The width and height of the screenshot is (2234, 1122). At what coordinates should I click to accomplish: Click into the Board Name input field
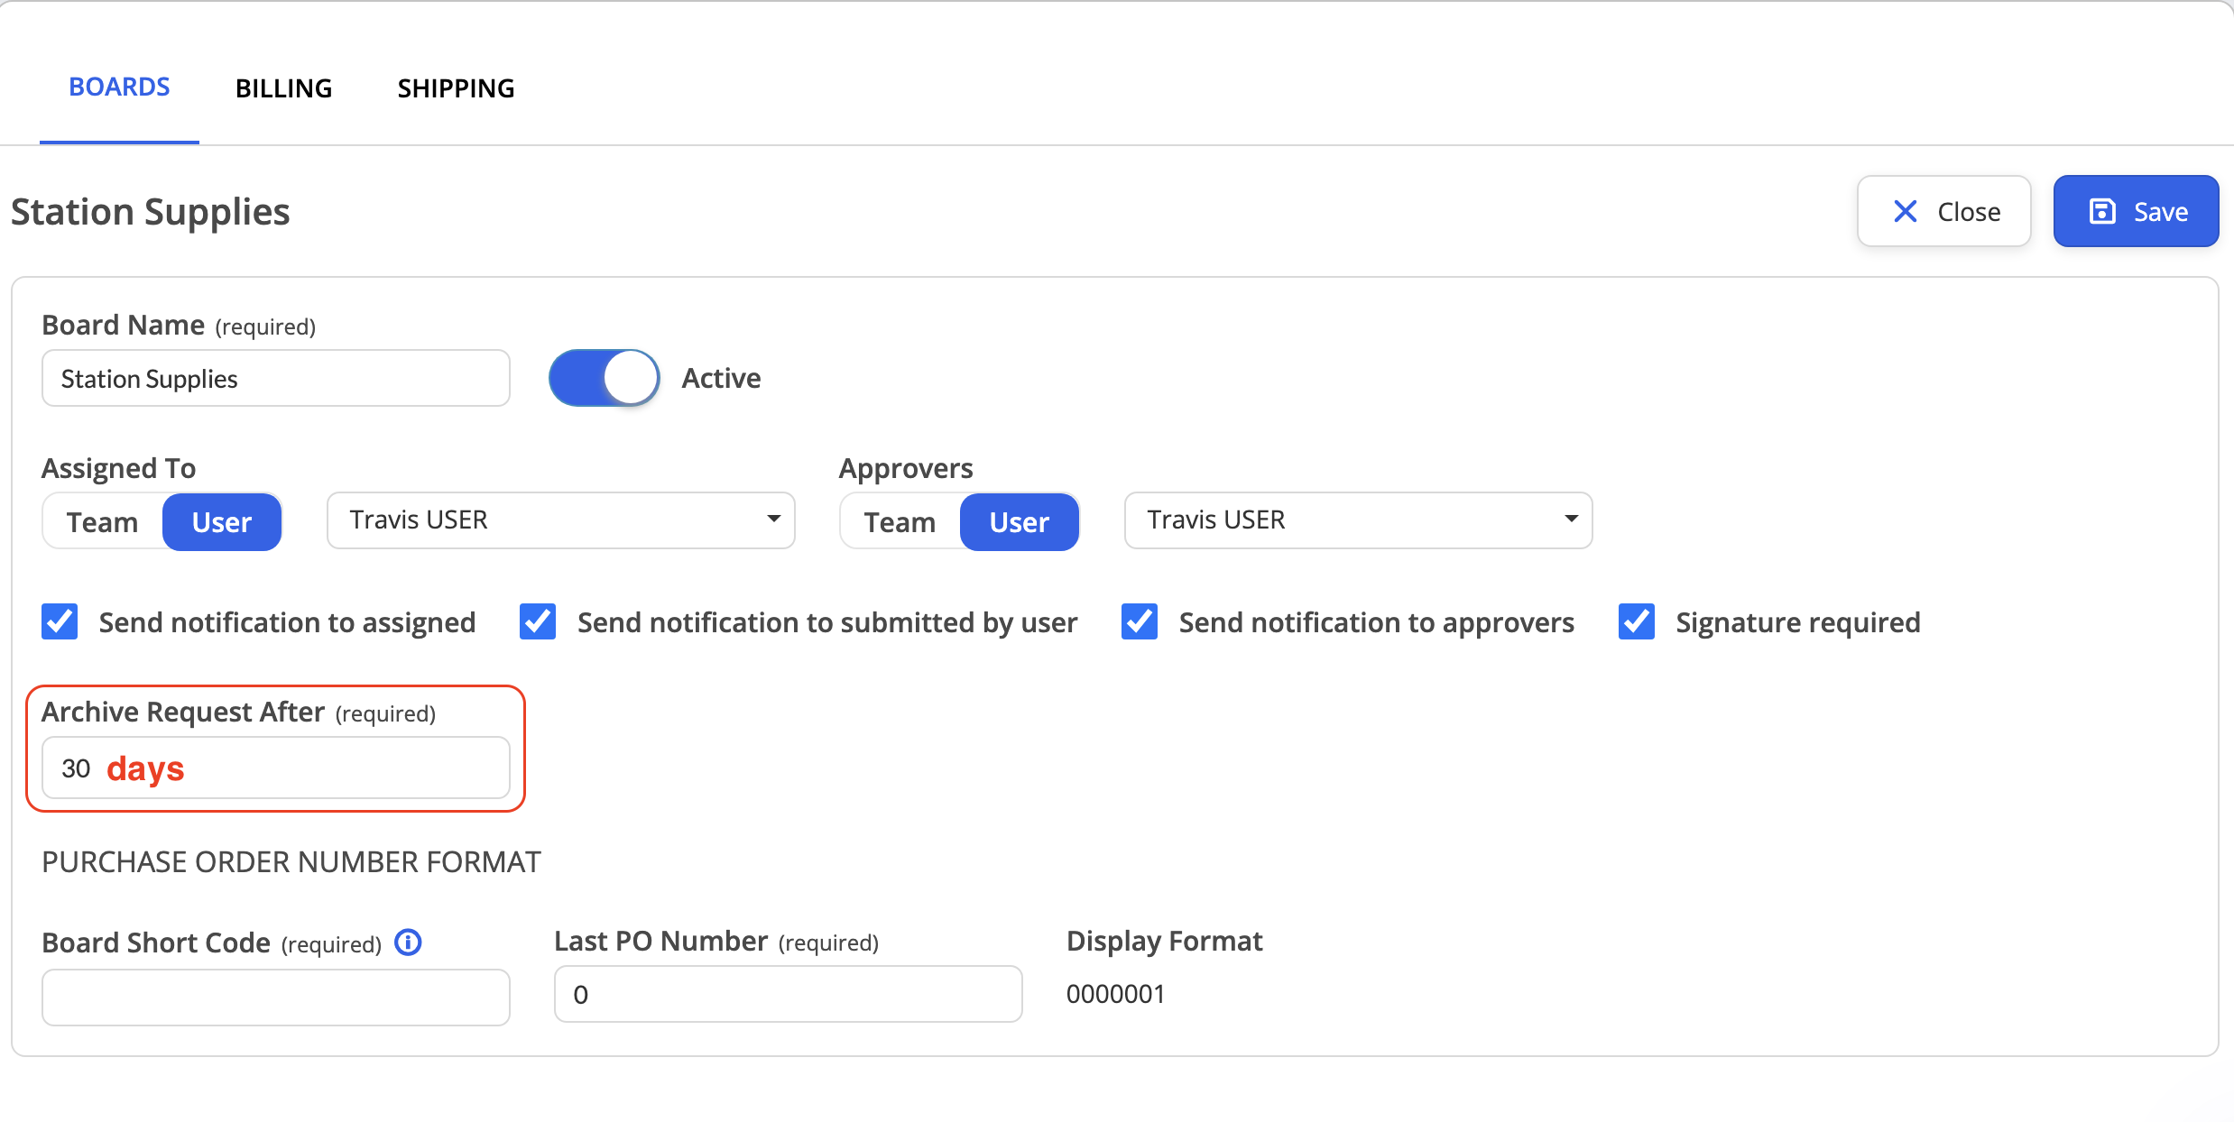276,379
